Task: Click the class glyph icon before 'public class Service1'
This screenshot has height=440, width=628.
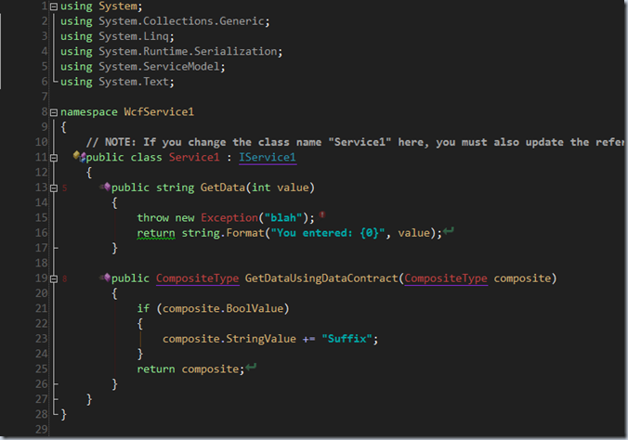Action: pos(79,157)
